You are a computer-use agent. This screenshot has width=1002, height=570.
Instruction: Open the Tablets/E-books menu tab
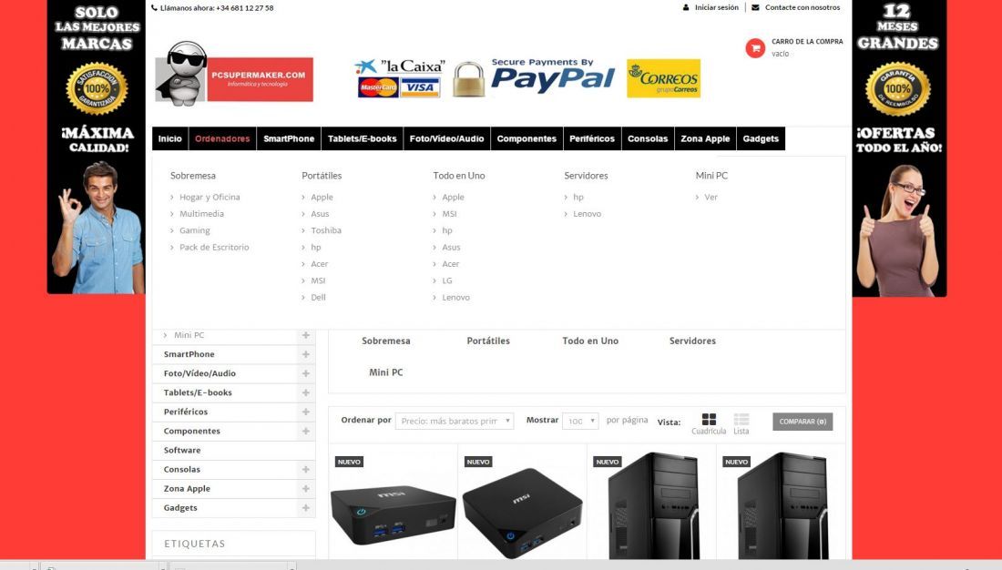coord(363,138)
